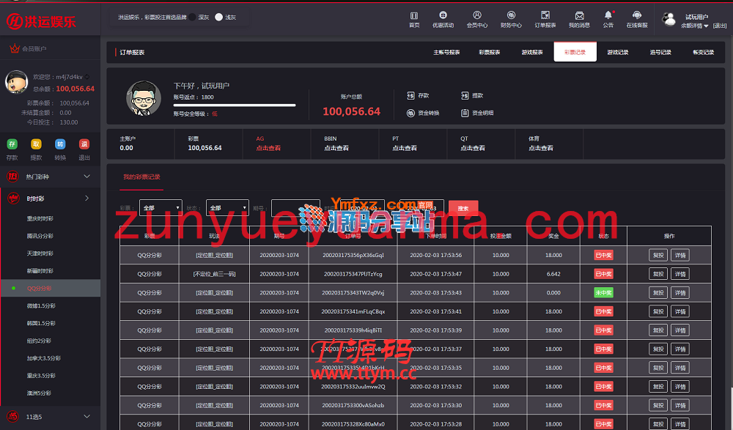This screenshot has height=430, width=733.
Task: Open 余额详情 dropdown at top right
Action: [x=695, y=26]
